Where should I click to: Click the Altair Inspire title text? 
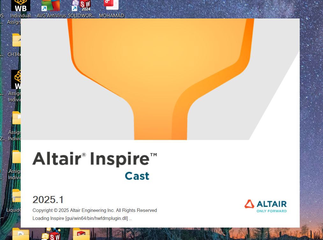point(95,159)
